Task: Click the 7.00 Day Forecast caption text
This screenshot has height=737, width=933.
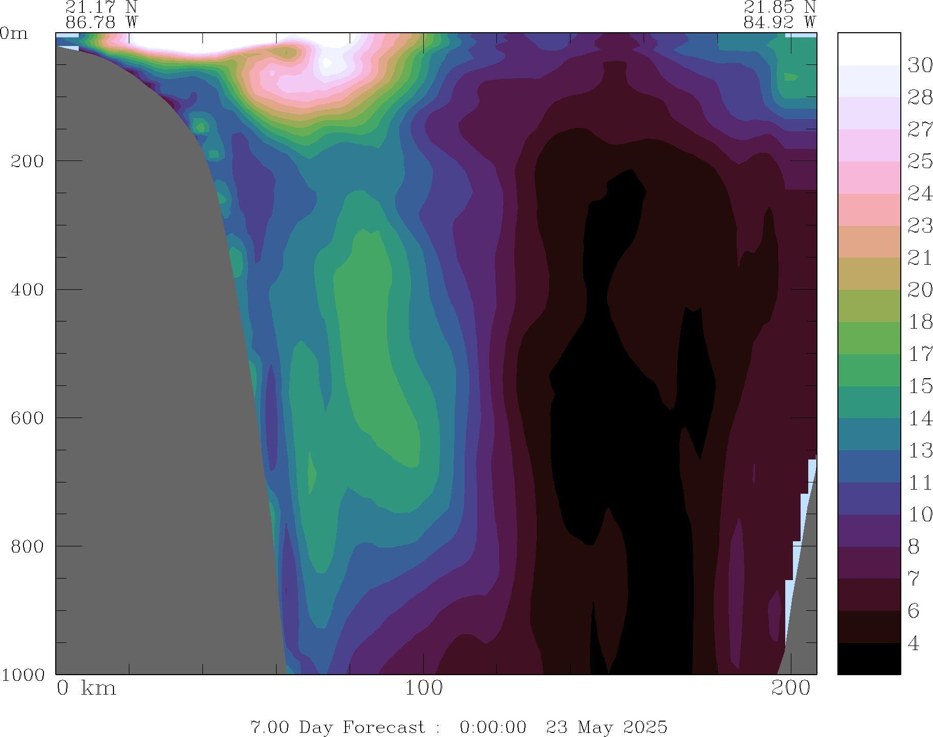Action: coord(337,727)
